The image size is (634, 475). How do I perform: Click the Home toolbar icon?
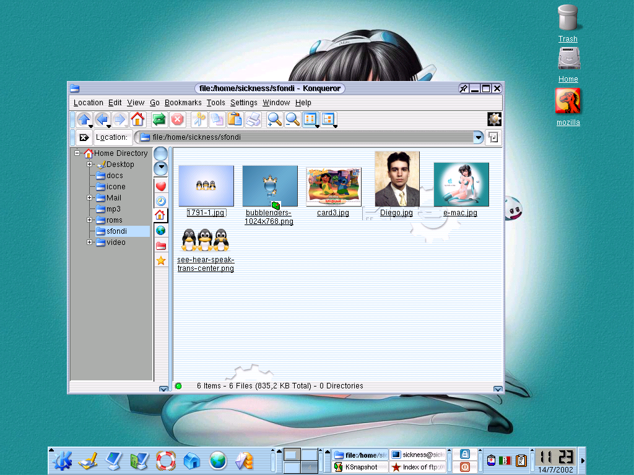click(137, 119)
